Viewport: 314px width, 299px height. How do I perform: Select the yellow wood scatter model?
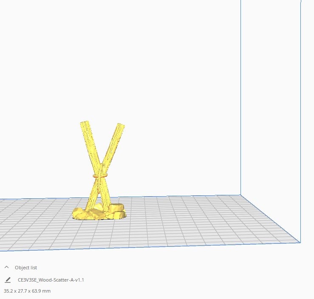[99, 170]
